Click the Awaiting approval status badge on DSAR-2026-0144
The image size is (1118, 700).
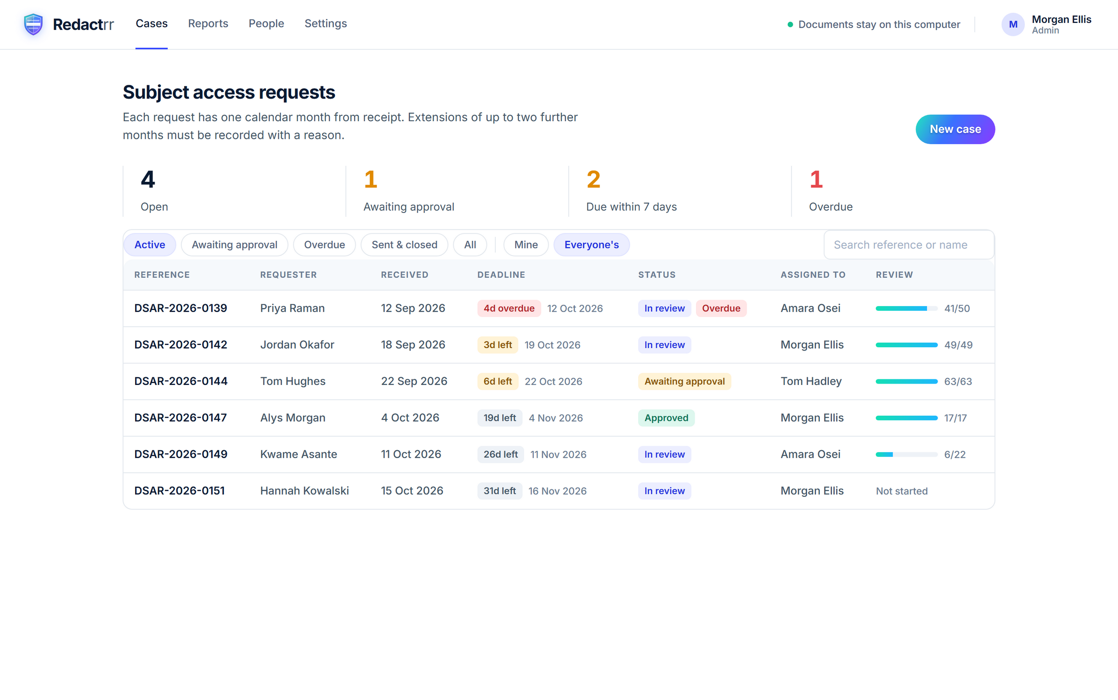(684, 381)
